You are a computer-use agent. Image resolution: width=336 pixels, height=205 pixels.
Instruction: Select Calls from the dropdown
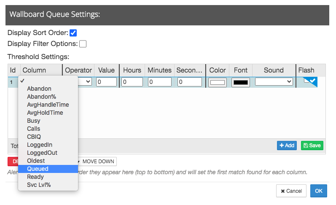pos(48,129)
